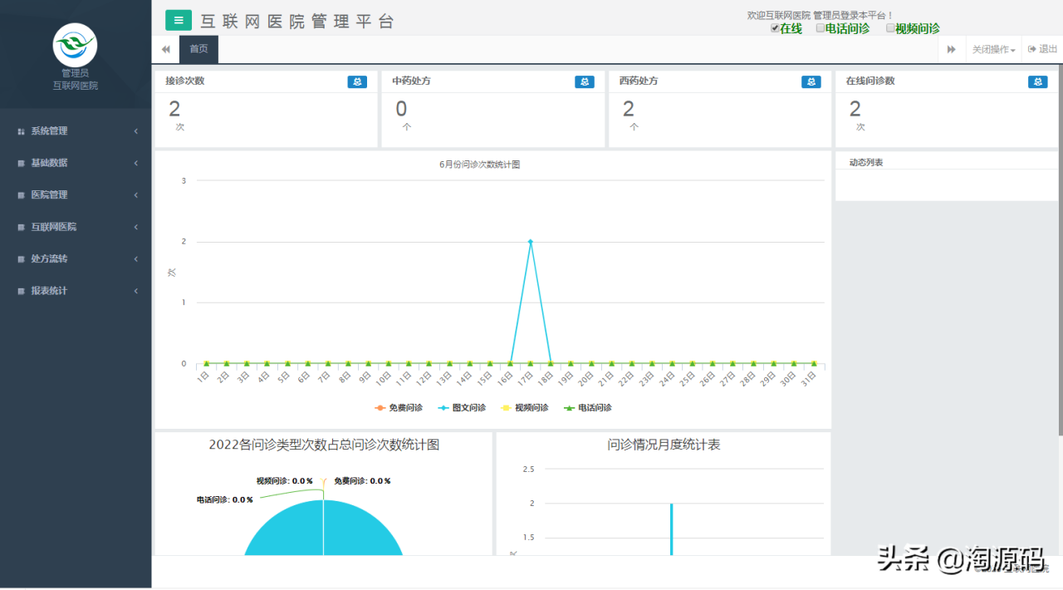Expand the 互联网医院 menu chevron
This screenshot has width=1063, height=590.
pos(135,227)
